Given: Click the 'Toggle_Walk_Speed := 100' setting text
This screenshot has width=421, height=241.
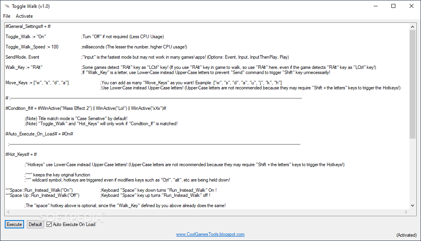Looking at the screenshot, I should [32, 47].
